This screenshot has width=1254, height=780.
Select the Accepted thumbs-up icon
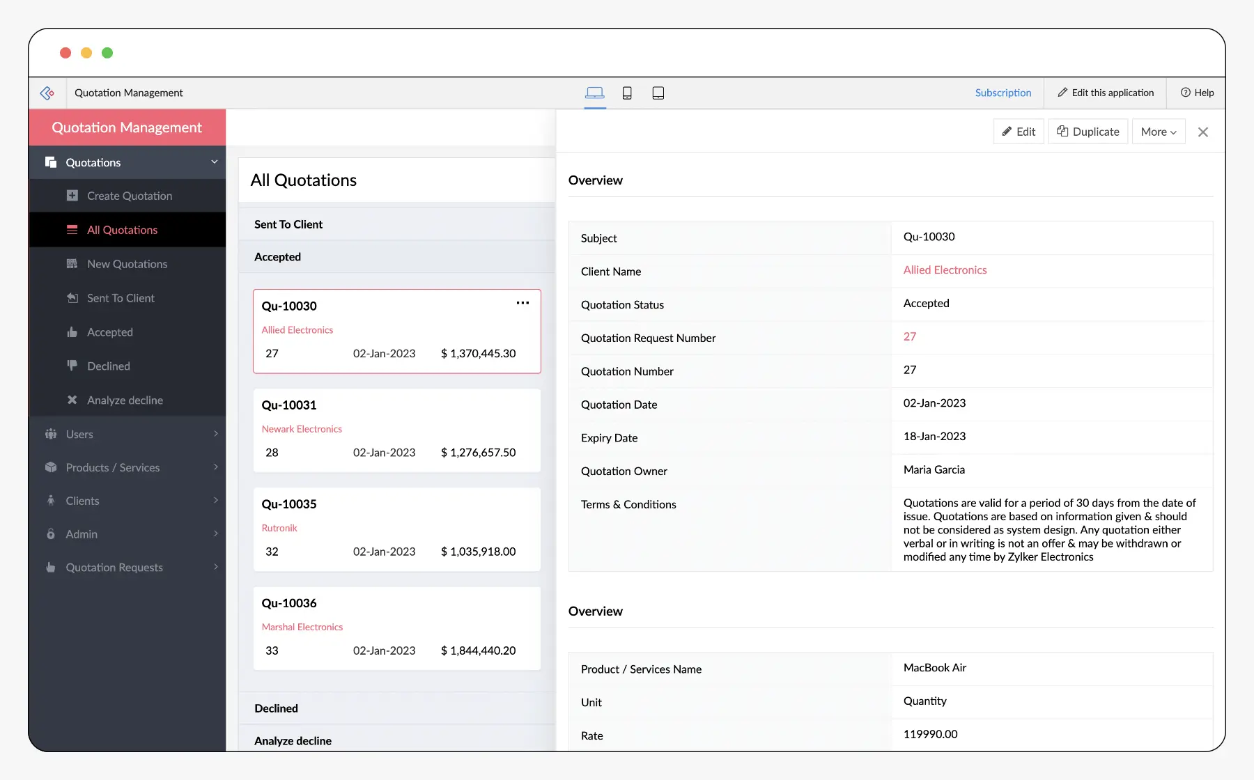(x=73, y=332)
